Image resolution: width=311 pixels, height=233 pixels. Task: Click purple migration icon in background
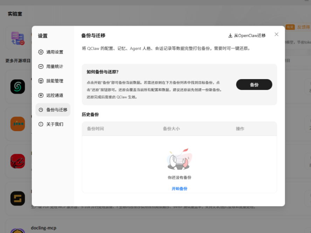click(18, 38)
